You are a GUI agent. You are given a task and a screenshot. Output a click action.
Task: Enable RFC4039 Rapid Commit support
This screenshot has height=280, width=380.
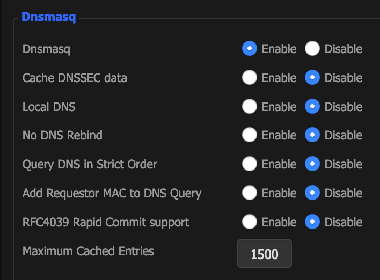(250, 222)
